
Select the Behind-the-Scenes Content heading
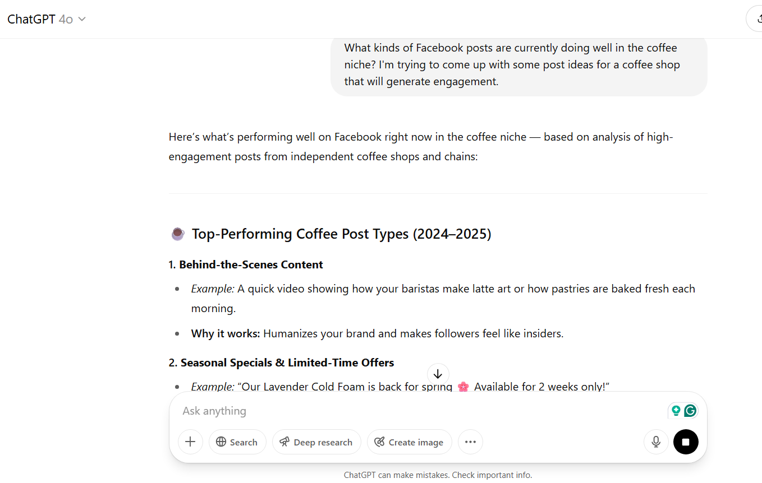pyautogui.click(x=246, y=264)
